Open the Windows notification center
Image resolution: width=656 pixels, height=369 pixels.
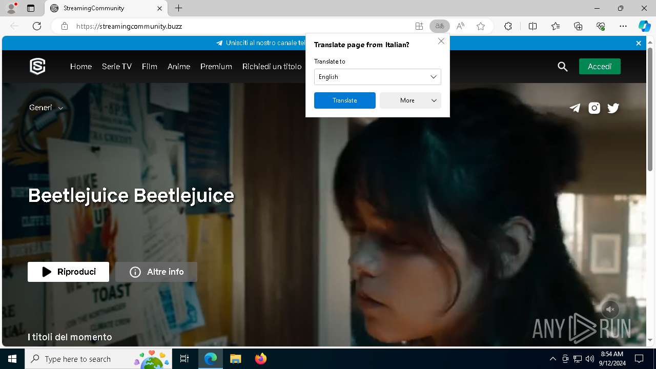click(639, 359)
